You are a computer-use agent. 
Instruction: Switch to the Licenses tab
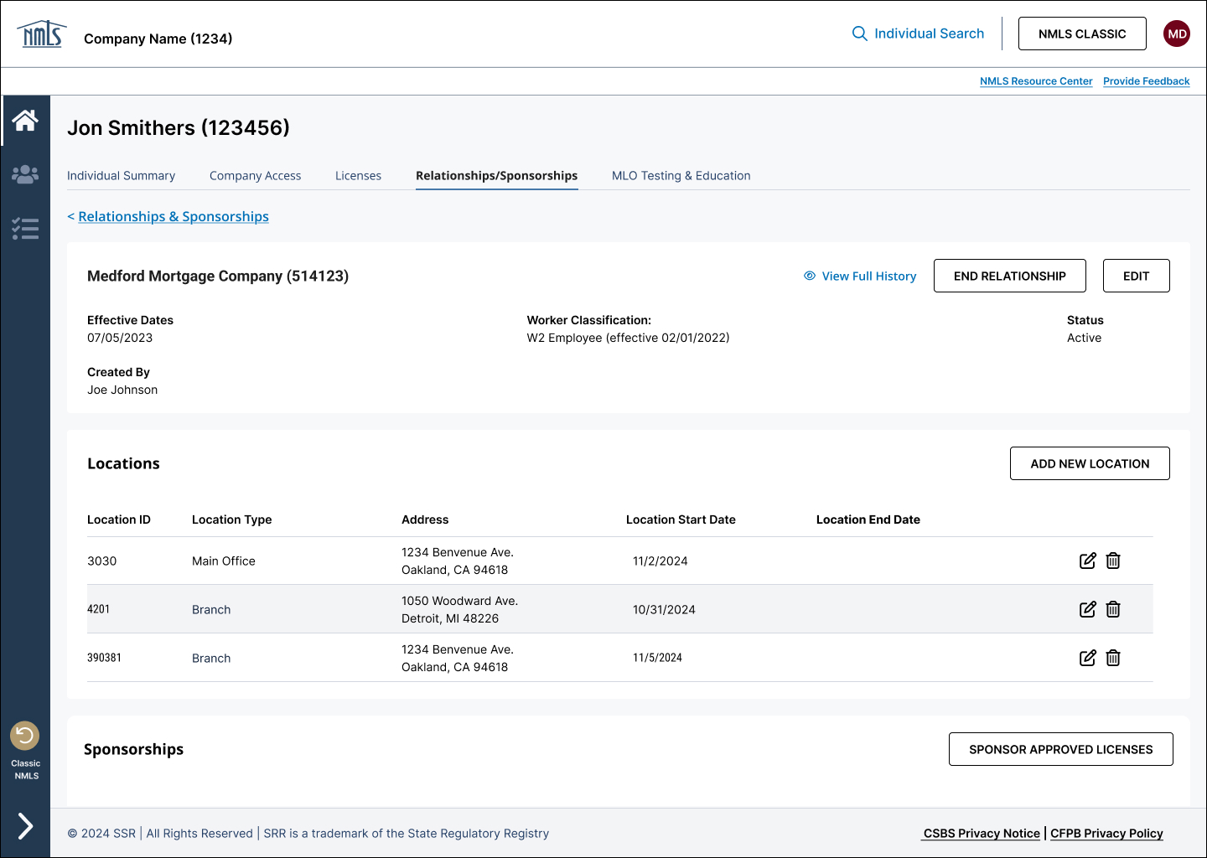pyautogui.click(x=358, y=176)
